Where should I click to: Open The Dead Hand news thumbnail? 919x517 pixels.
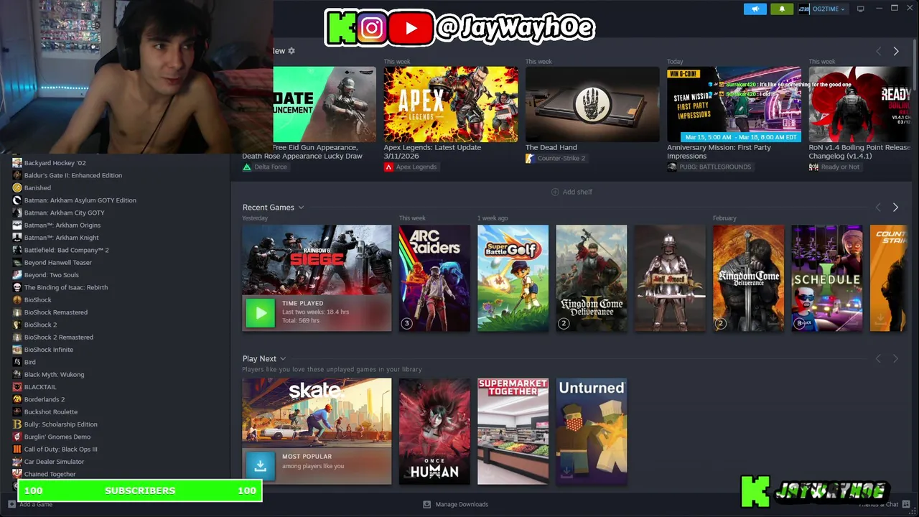coord(592,105)
